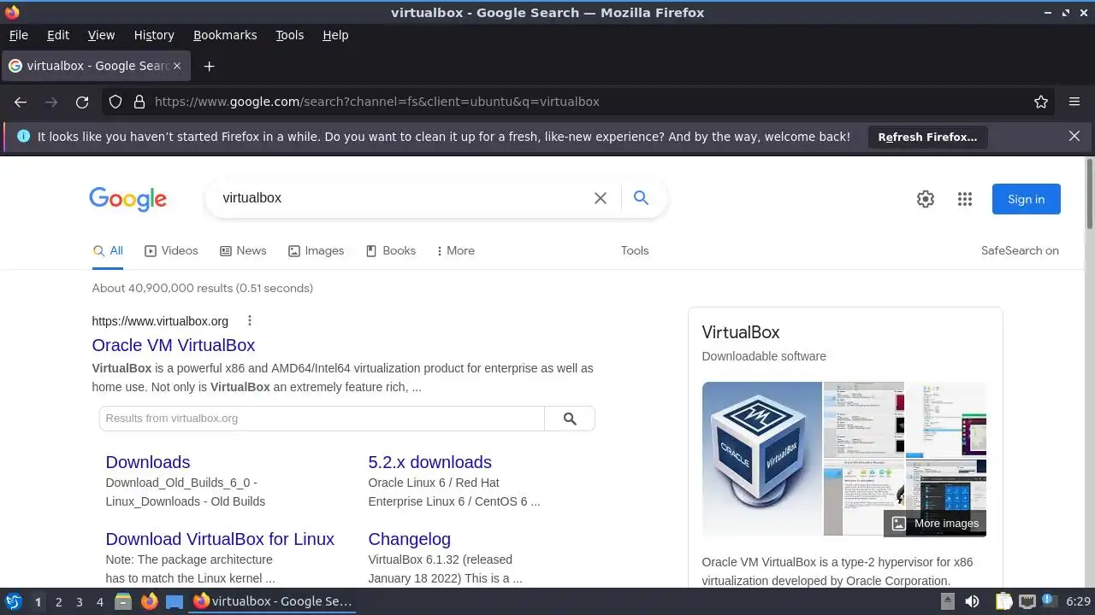1095x615 pixels.
Task: Open the clipboard manager tray icon
Action: (1003, 601)
